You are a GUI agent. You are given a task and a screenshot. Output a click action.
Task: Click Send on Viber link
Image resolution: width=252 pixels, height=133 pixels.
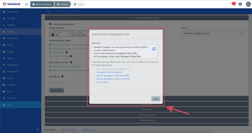coord(102,82)
